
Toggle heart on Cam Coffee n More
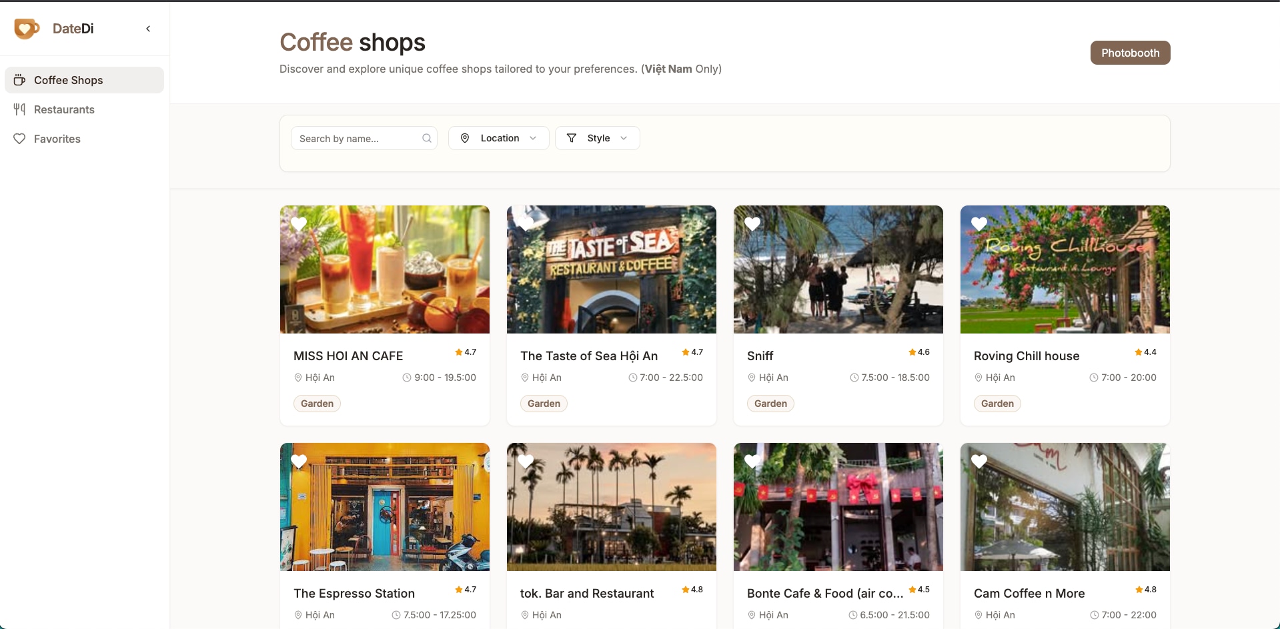[x=979, y=462]
